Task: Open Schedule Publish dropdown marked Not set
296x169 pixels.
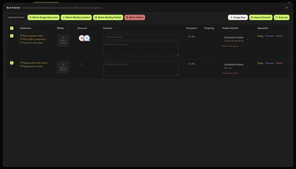Action: [236, 66]
